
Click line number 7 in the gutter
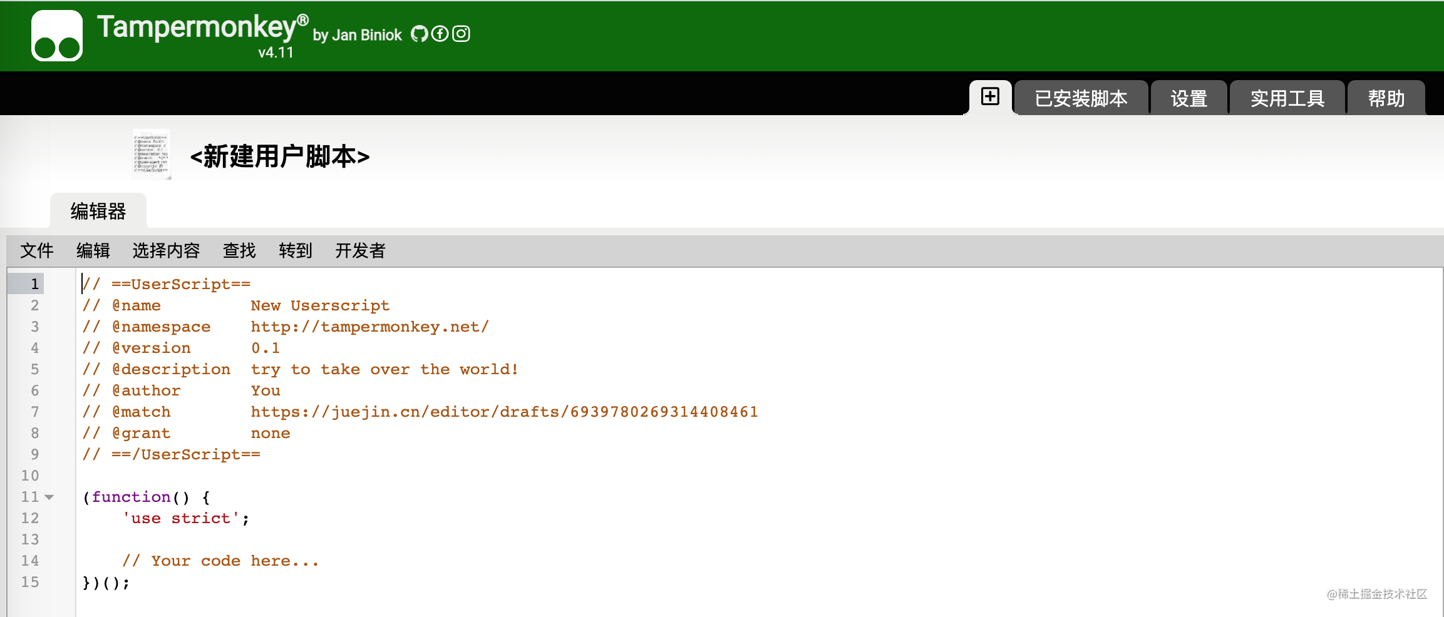pos(35,412)
